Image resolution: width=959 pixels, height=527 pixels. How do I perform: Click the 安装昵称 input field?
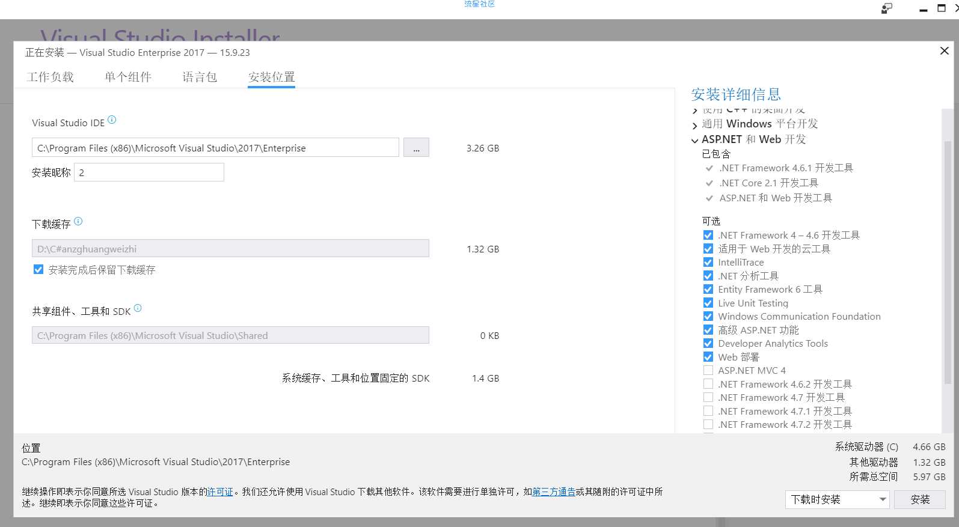point(149,172)
